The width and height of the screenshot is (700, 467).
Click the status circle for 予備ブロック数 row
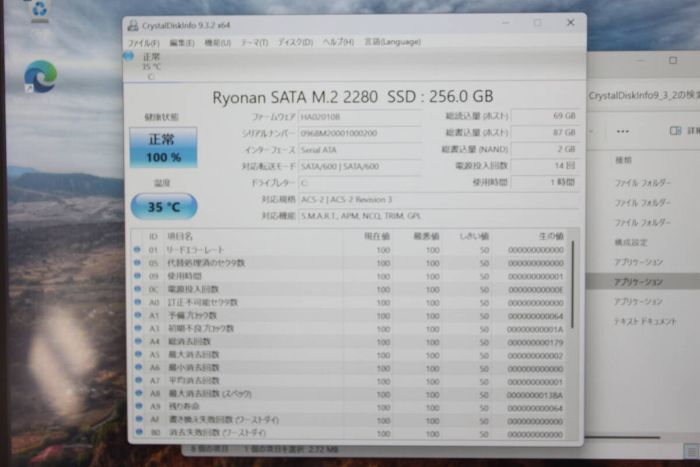(137, 315)
